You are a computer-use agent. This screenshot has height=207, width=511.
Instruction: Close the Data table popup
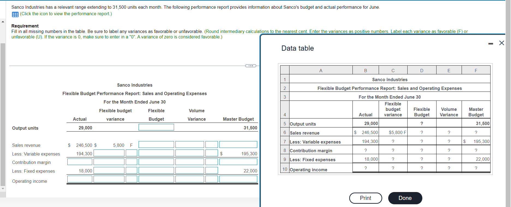point(501,43)
